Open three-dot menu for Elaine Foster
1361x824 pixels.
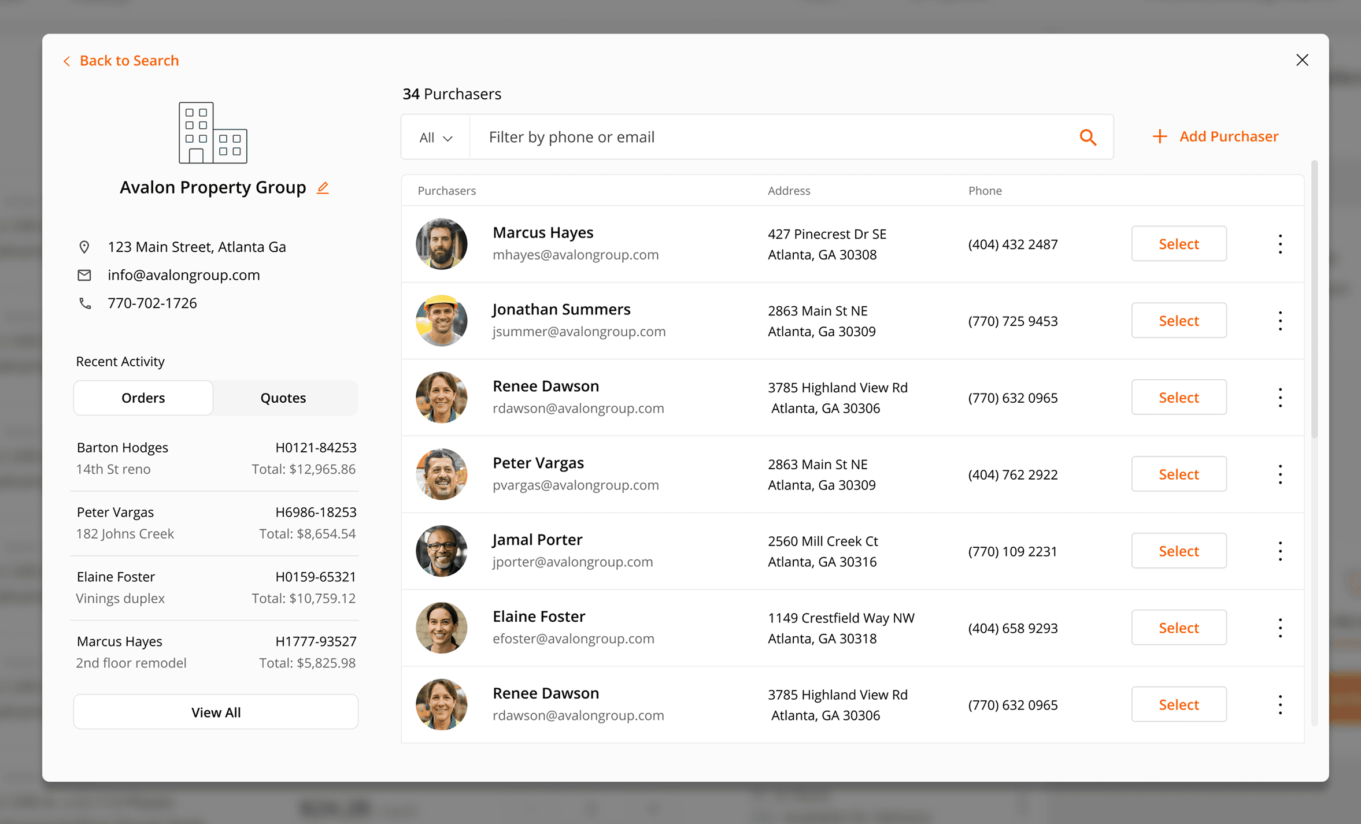click(x=1280, y=628)
